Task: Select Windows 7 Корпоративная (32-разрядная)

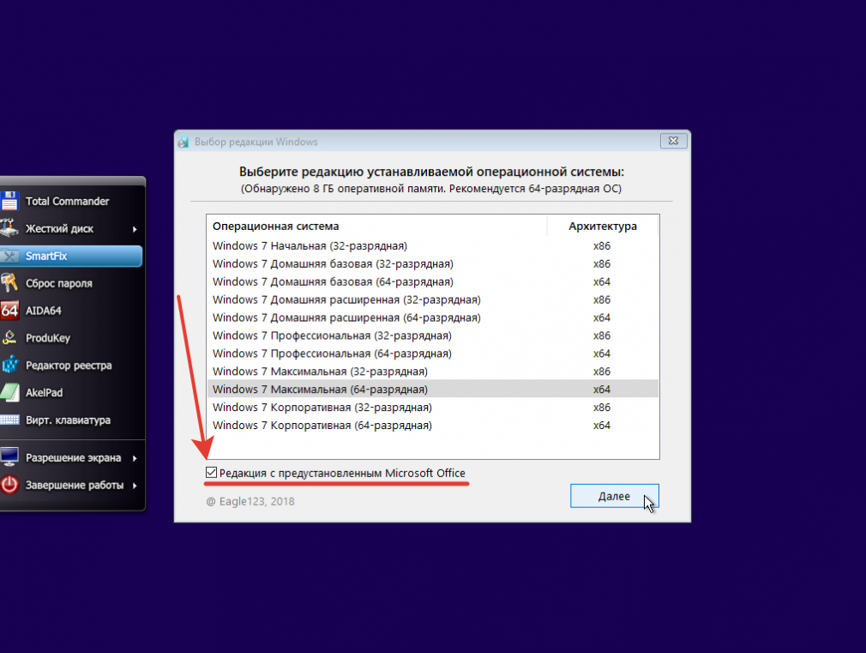Action: point(433,408)
